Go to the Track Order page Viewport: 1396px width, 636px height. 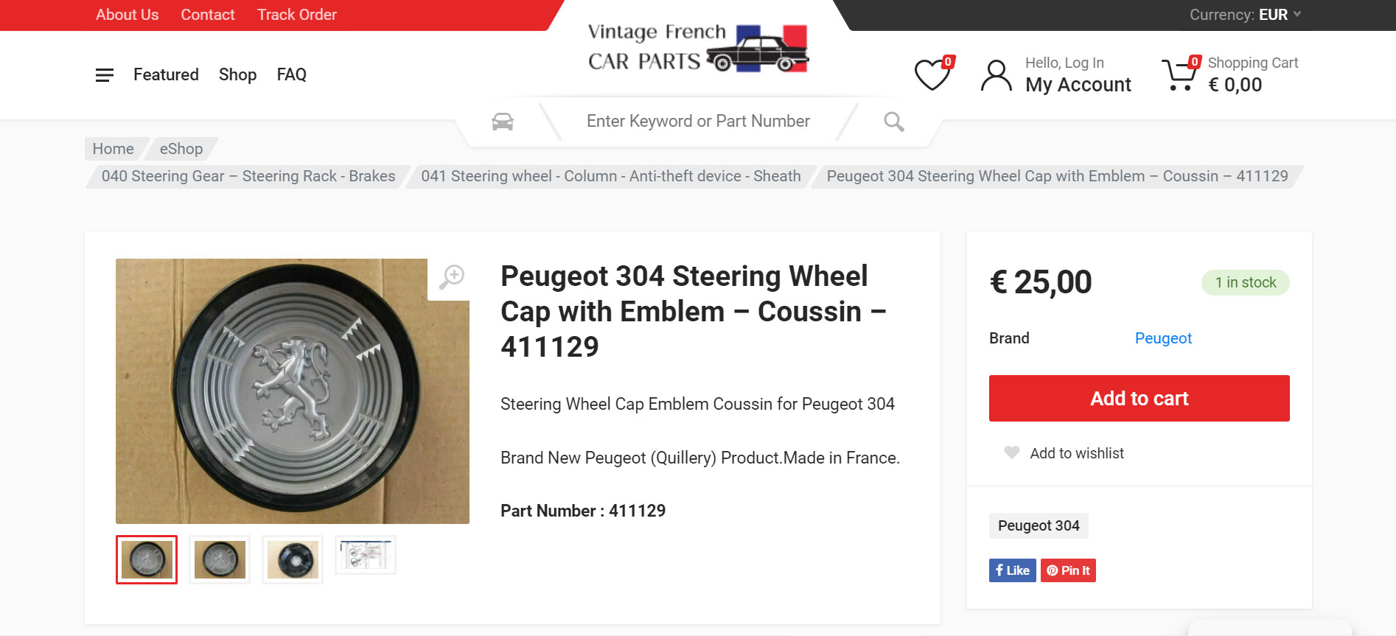[x=296, y=15]
